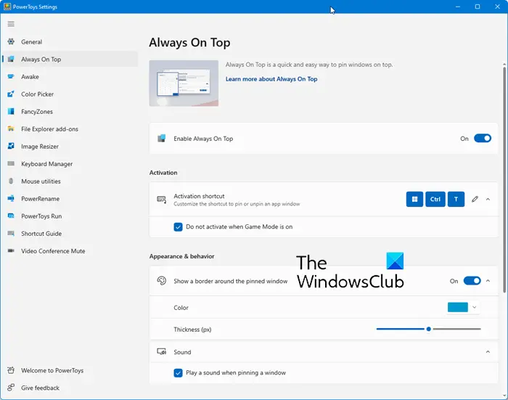Screen dimensions: 508x400
Task: Open the hamburger navigation menu
Action: (x=11, y=24)
